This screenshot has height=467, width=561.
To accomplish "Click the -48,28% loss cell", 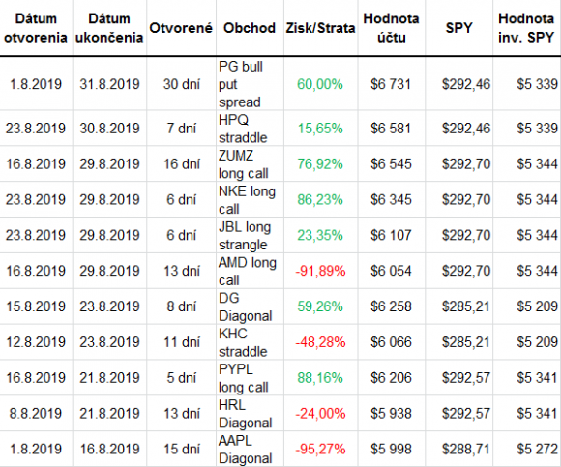I will [320, 342].
